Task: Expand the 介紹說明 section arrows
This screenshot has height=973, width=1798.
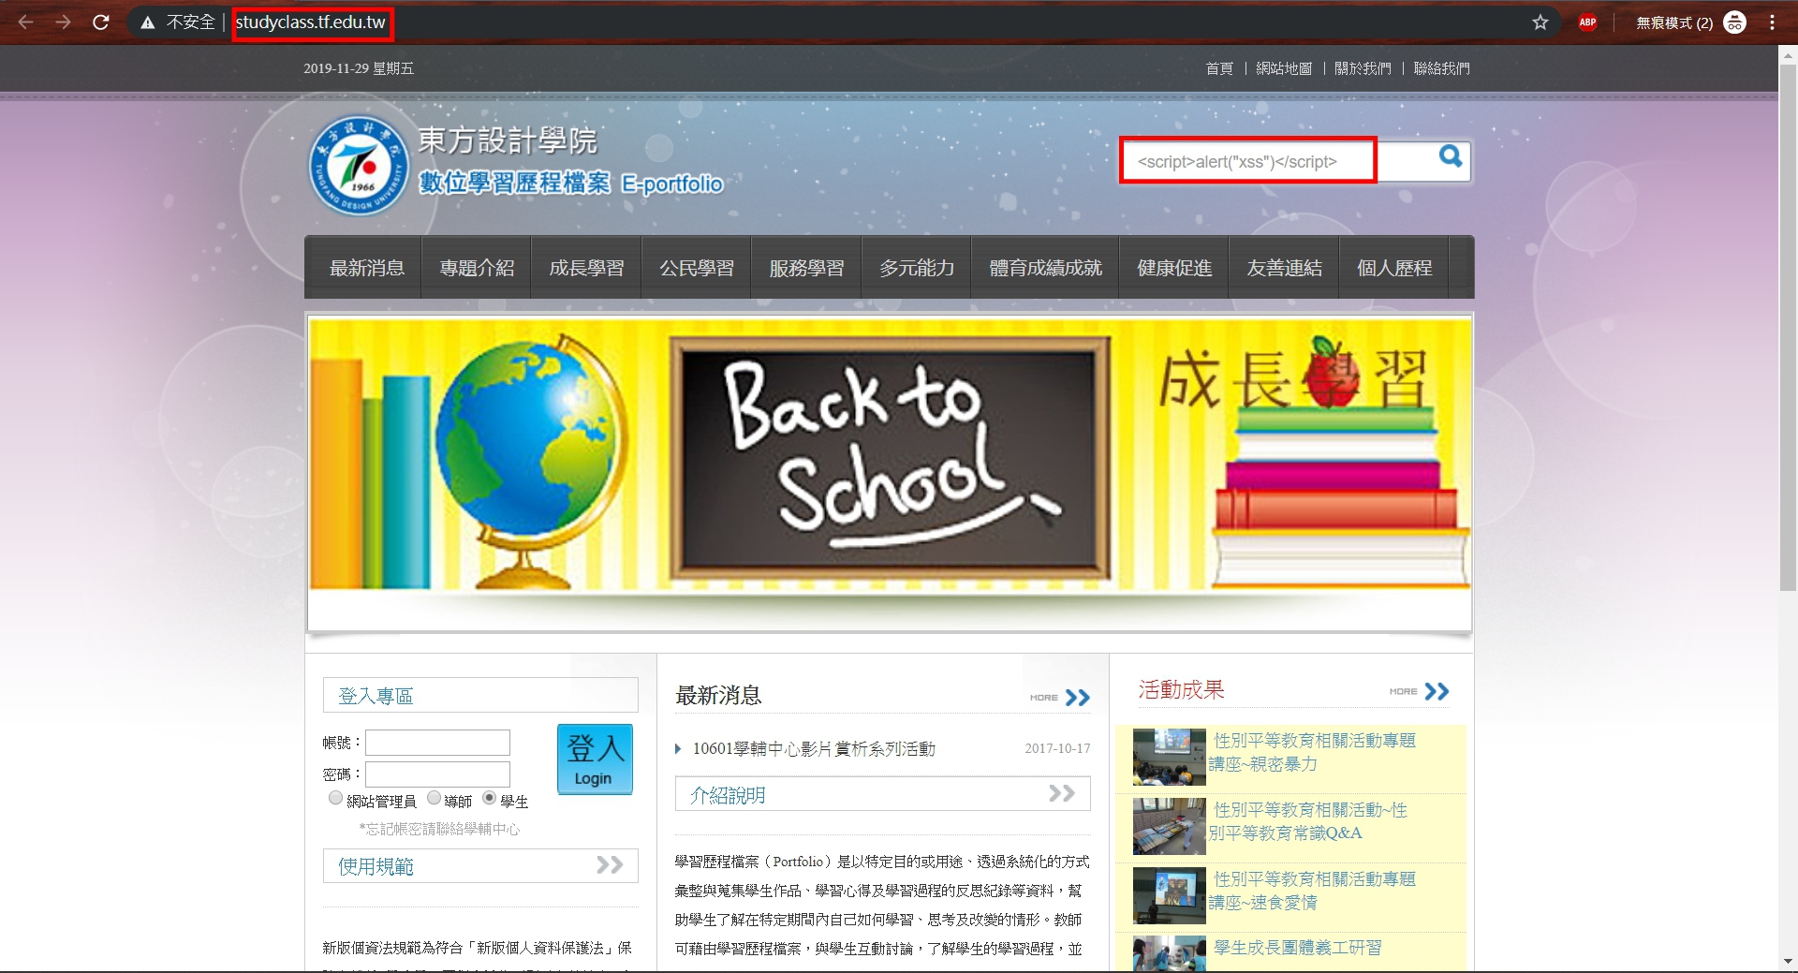Action: pyautogui.click(x=1061, y=794)
